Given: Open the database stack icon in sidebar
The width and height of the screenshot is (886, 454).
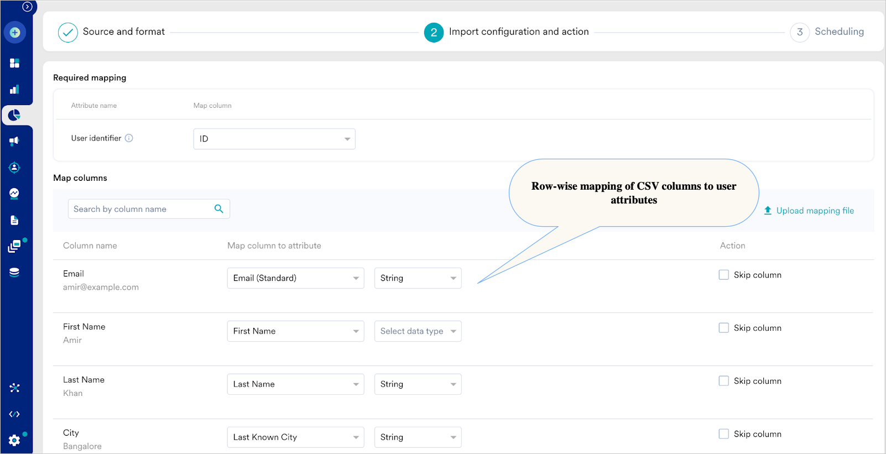Looking at the screenshot, I should pos(15,272).
